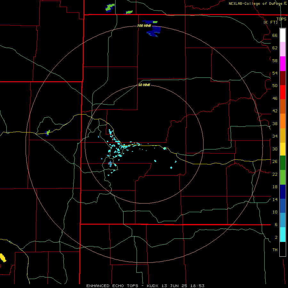Click the legend value 54
This screenshot has height=288, width=288.
[x=275, y=73]
